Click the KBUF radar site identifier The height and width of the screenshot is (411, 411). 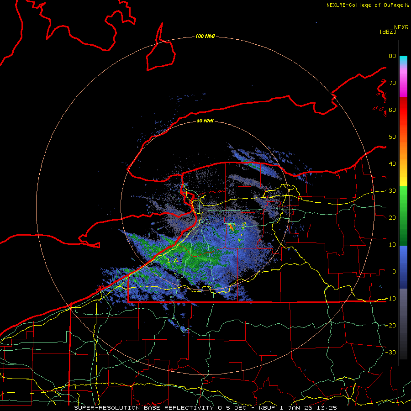click(x=267, y=408)
